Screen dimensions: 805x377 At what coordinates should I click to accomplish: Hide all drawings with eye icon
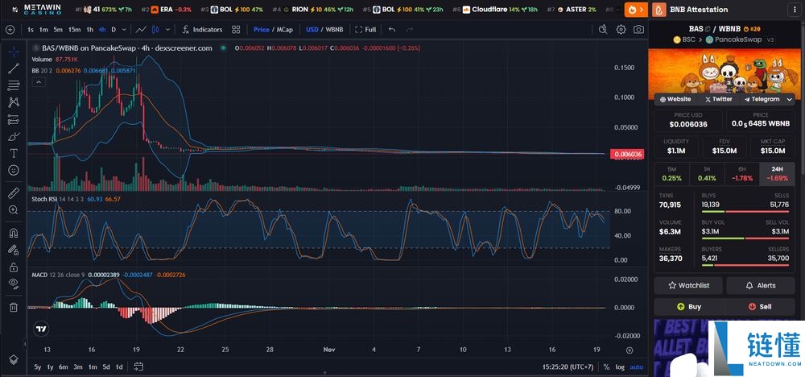(14, 283)
